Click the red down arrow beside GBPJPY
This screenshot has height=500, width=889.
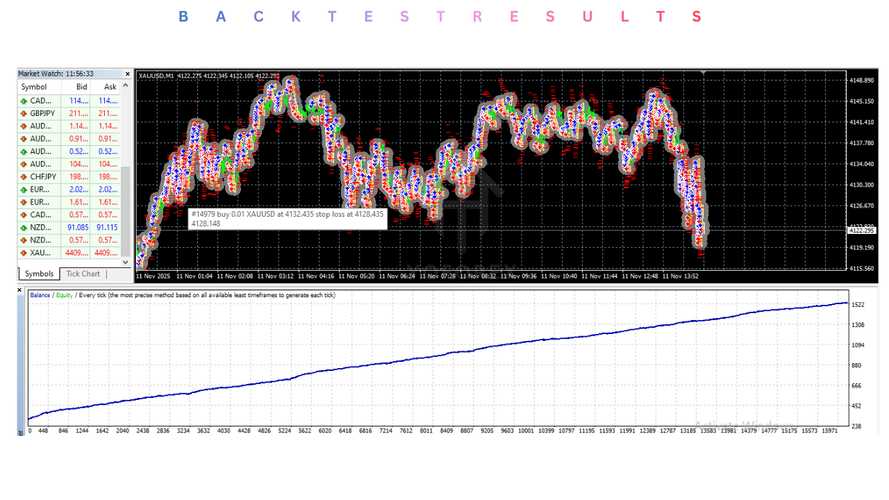pyautogui.click(x=23, y=113)
